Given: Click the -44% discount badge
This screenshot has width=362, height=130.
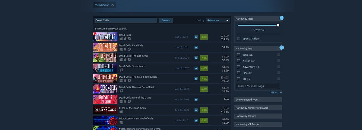Looking at the screenshot, I should click(x=204, y=79).
